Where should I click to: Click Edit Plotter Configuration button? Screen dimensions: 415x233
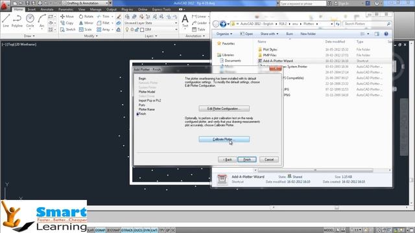(x=224, y=109)
